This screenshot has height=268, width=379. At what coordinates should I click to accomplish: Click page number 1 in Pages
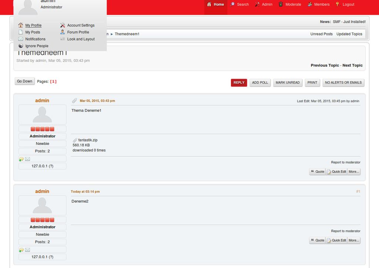[53, 82]
